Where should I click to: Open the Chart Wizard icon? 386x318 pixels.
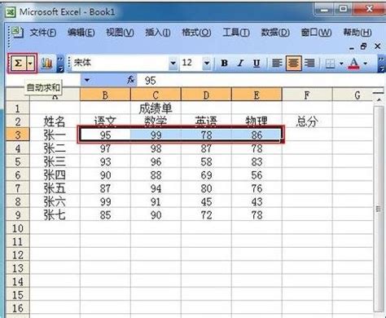coord(46,64)
